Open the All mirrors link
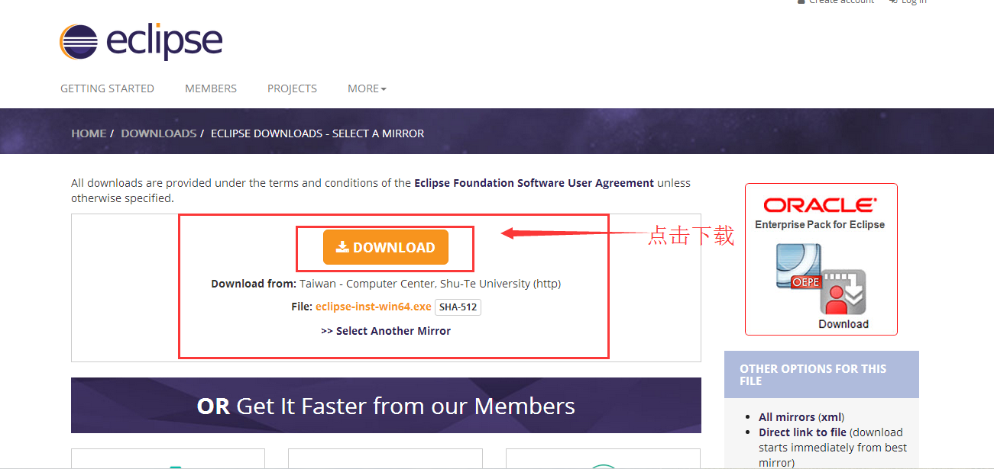The height and width of the screenshot is (469, 994). tap(786, 417)
